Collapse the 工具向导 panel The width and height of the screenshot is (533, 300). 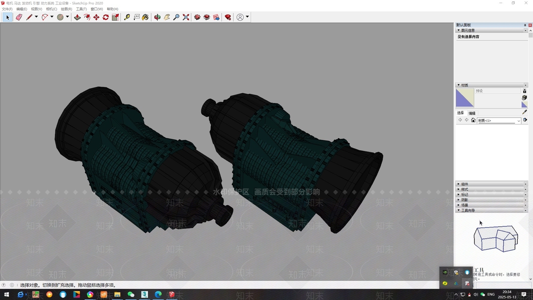[x=459, y=210]
